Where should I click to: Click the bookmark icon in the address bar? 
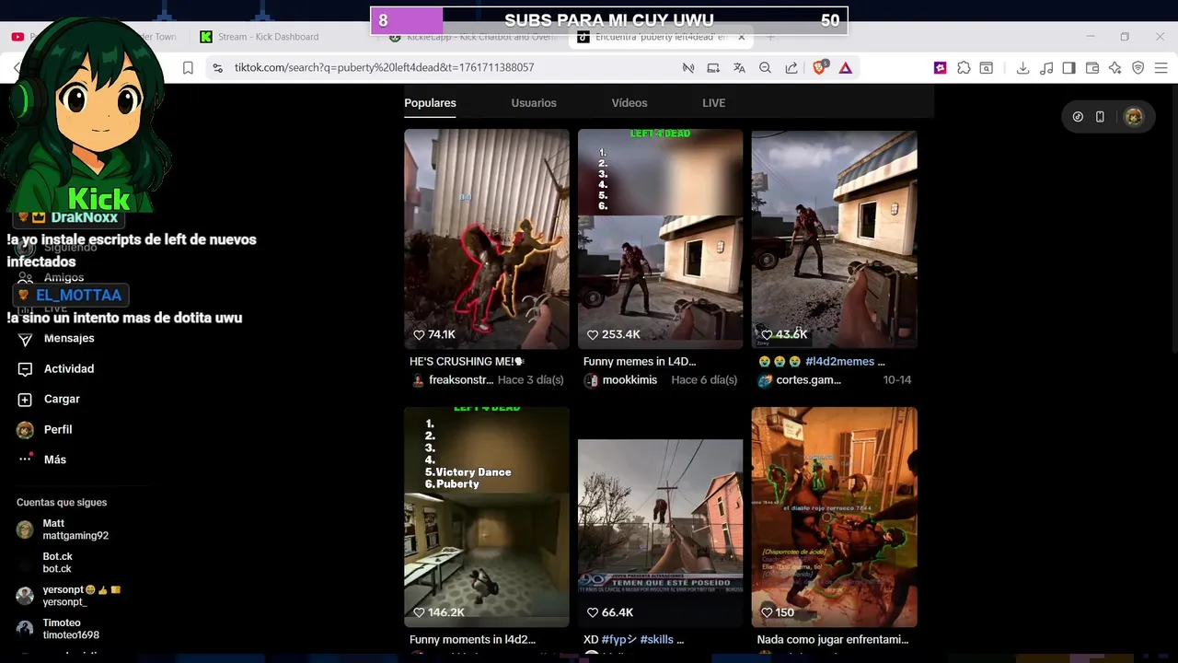coord(188,67)
